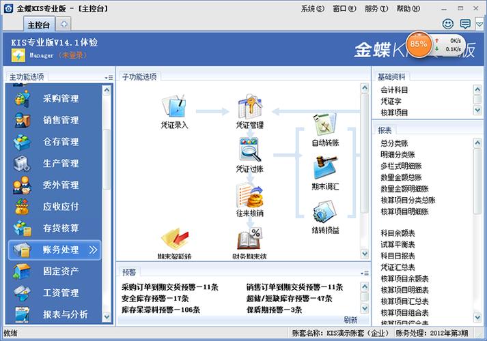
Task: Open 核算项目 in 基础资料
Action: [394, 113]
